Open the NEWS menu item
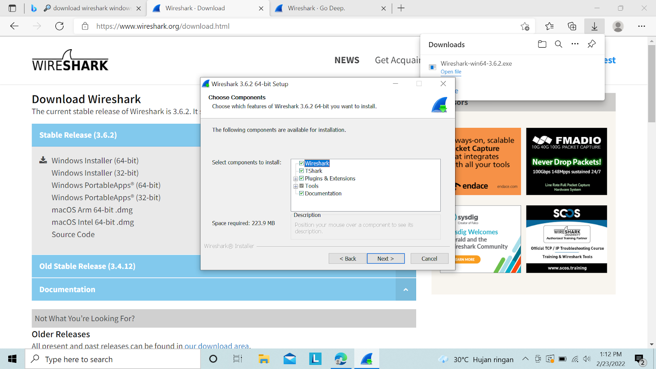 [x=347, y=60]
